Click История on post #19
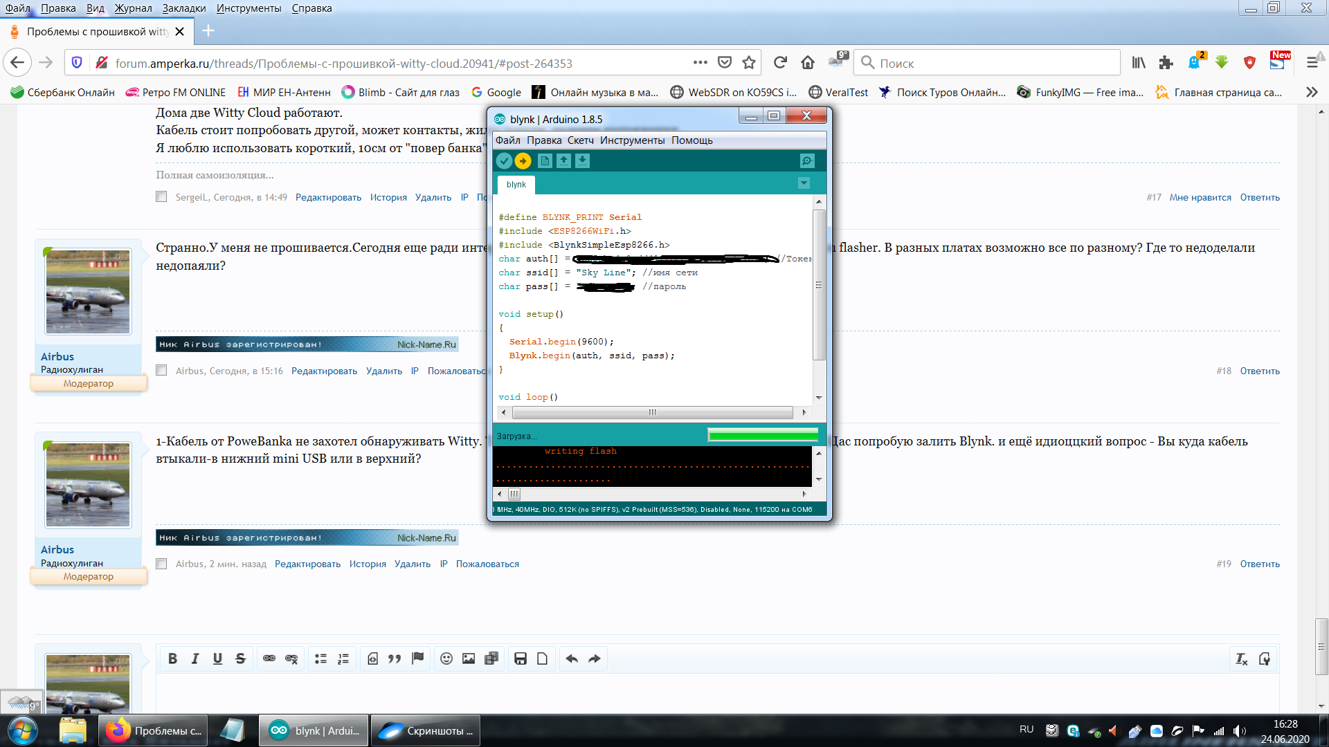 point(368,564)
